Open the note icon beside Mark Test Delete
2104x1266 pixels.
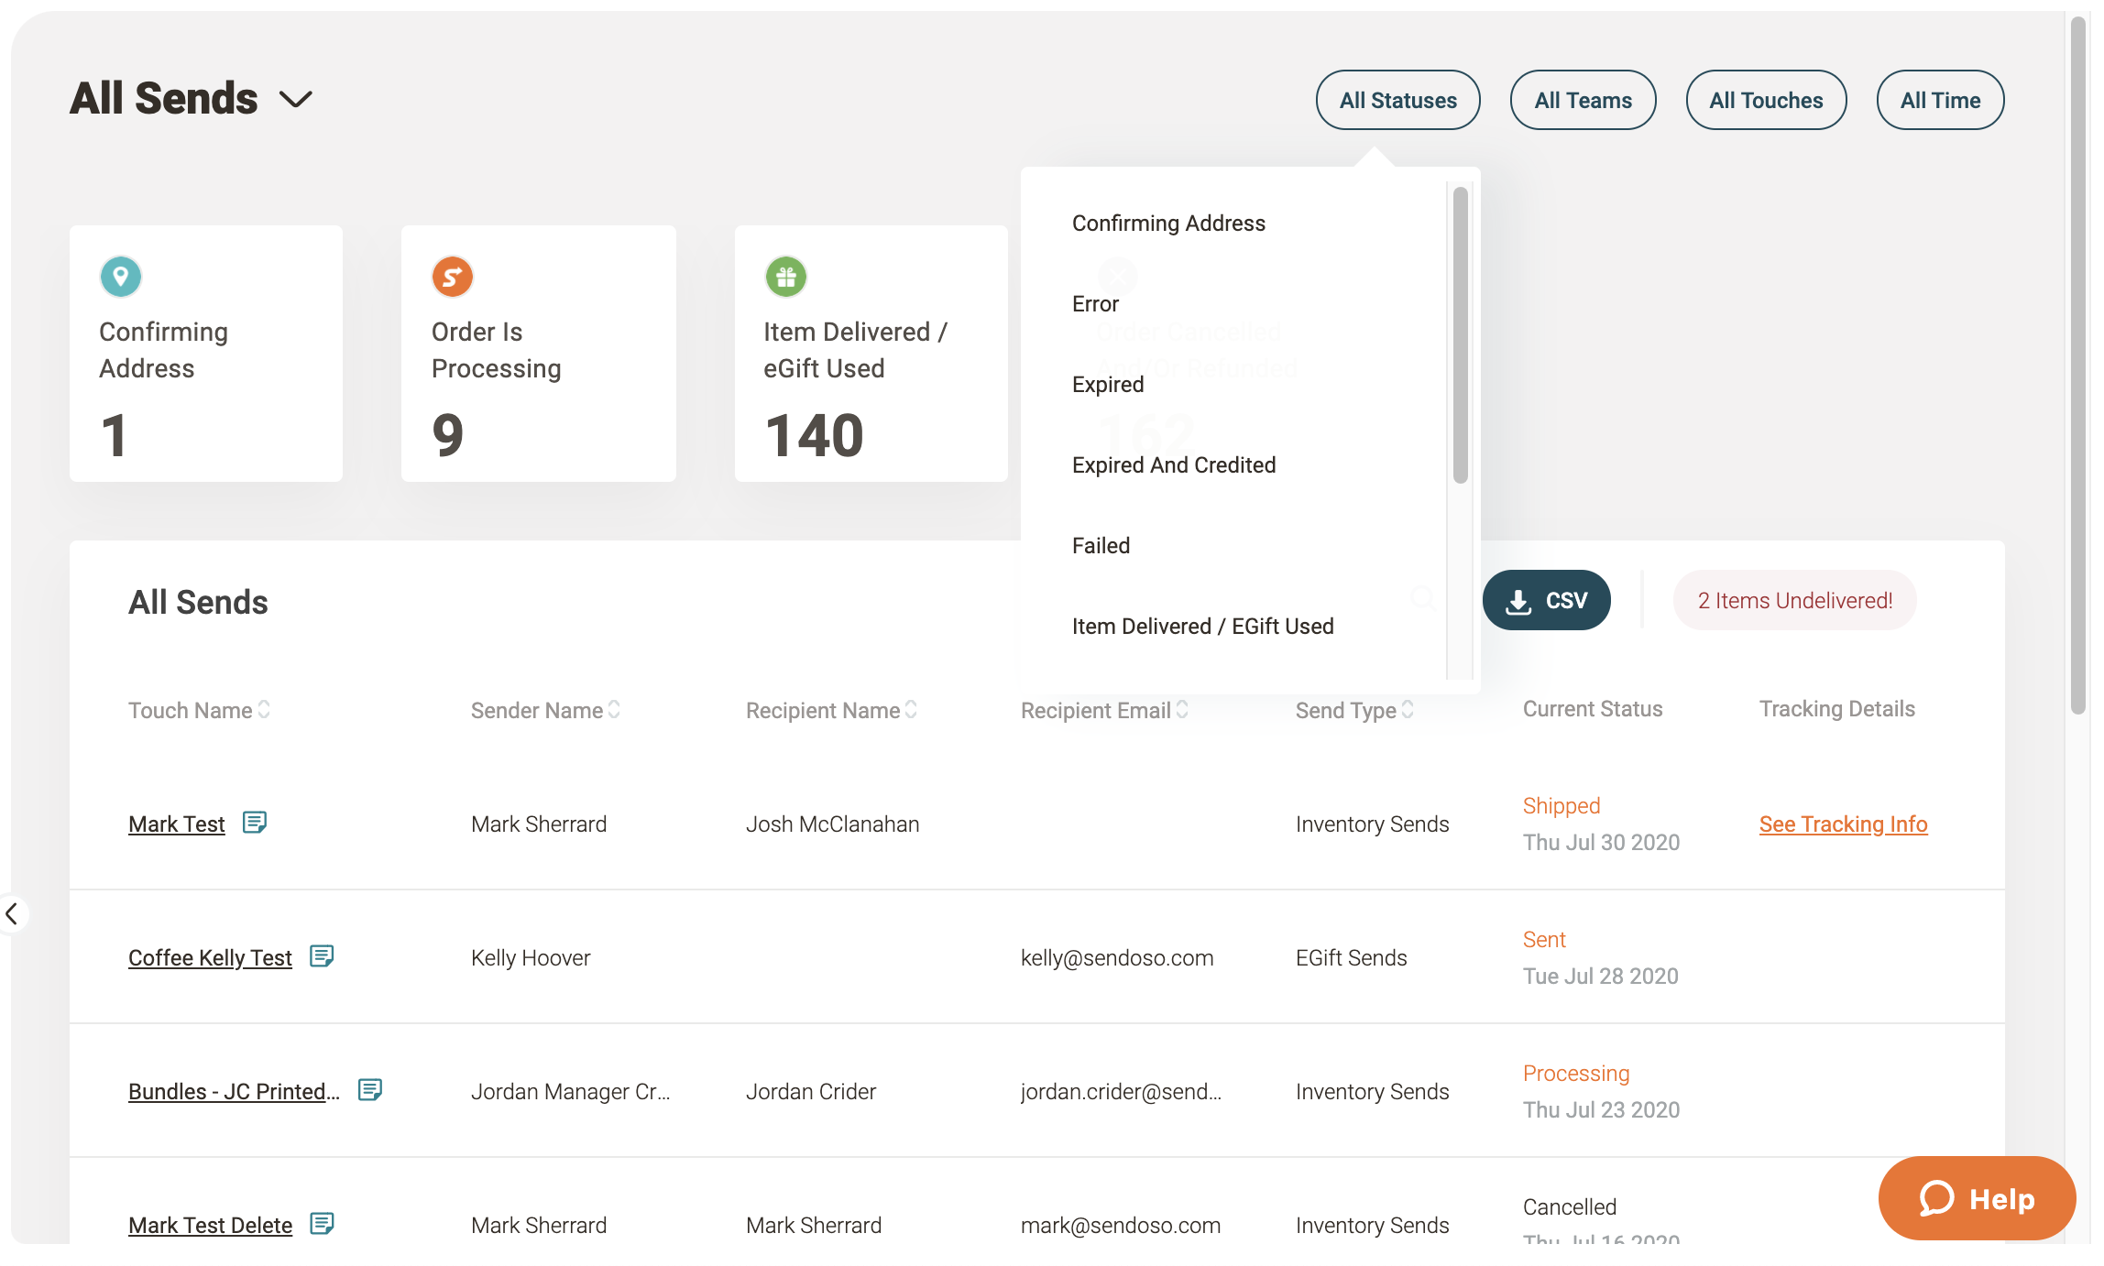point(322,1224)
